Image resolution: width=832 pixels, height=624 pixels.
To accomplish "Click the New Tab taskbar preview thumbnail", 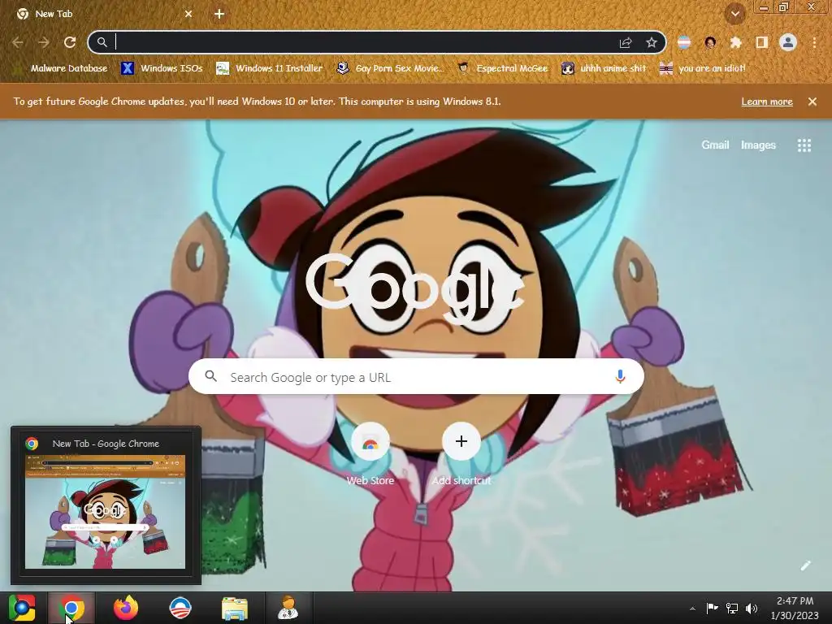I will [106, 512].
